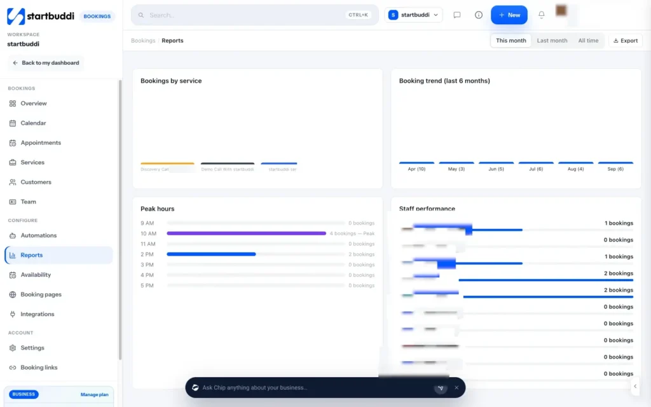Open the notifications bell
This screenshot has height=407, width=651.
point(542,15)
